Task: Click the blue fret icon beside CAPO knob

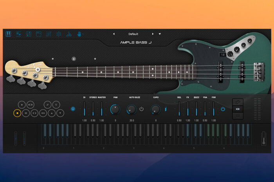Action: tap(165, 109)
